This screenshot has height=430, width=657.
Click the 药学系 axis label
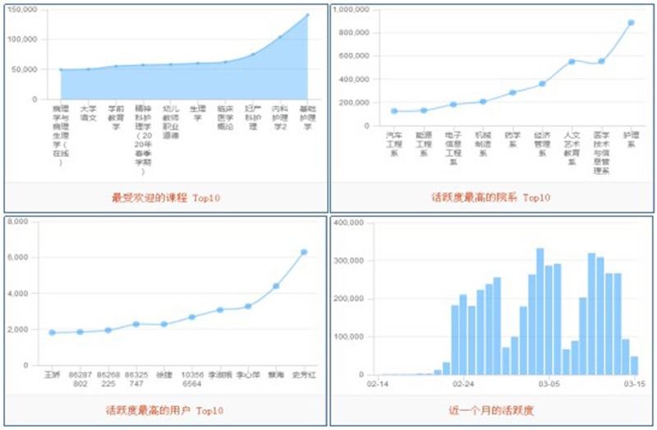tap(512, 137)
